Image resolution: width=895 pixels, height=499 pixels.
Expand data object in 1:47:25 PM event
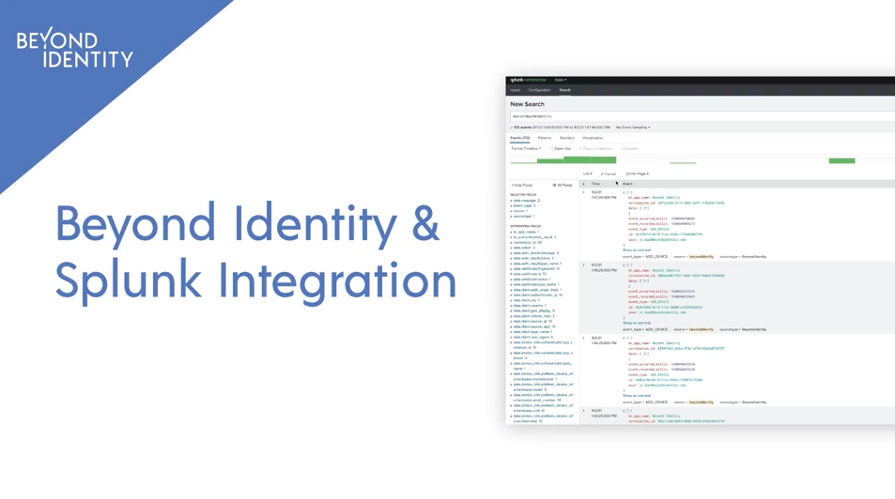(646, 208)
